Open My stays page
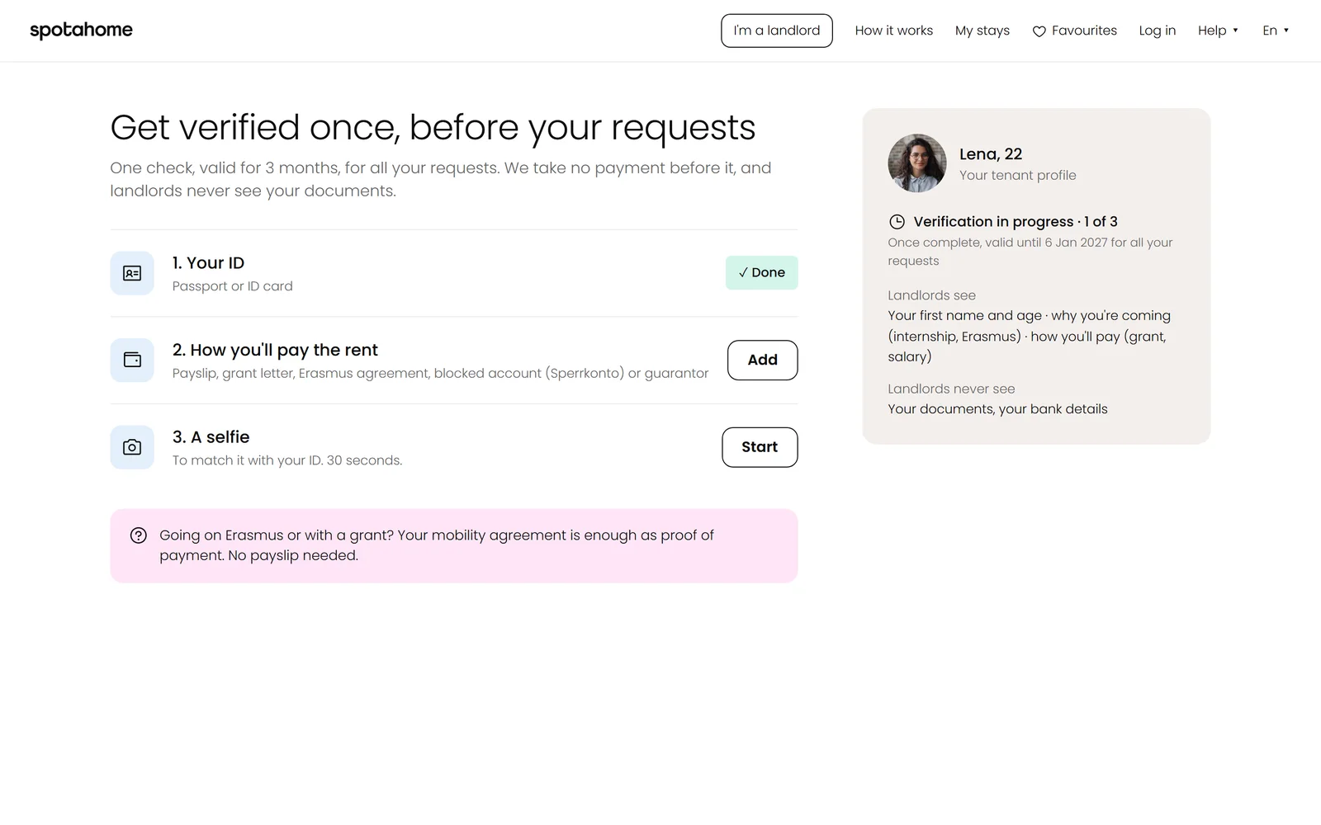Screen dimensions: 1321x825 982,31
